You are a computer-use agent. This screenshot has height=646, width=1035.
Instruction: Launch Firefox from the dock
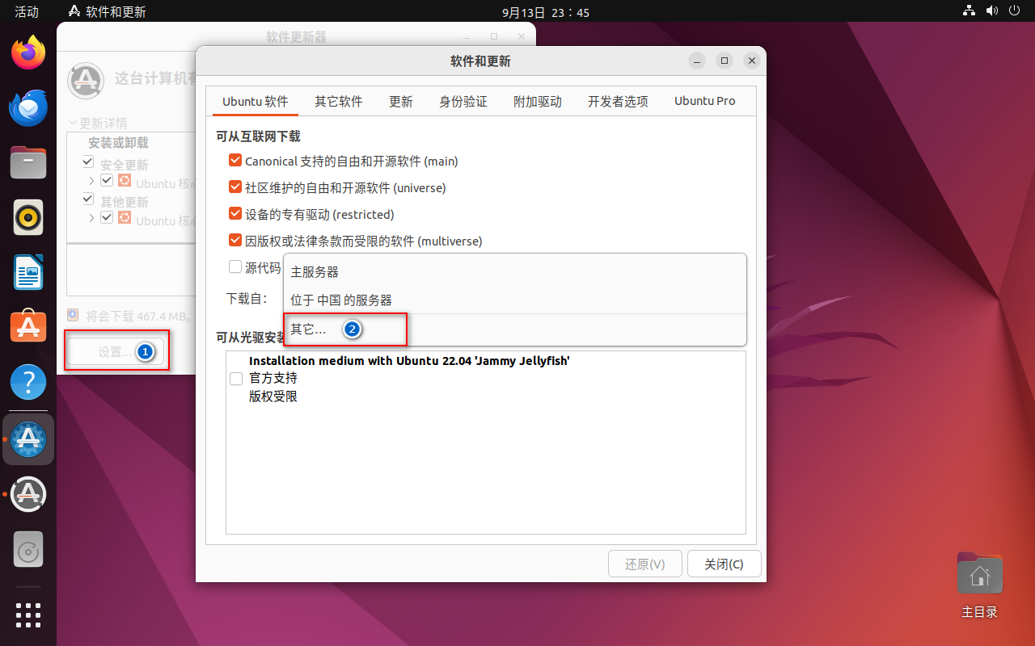28,52
